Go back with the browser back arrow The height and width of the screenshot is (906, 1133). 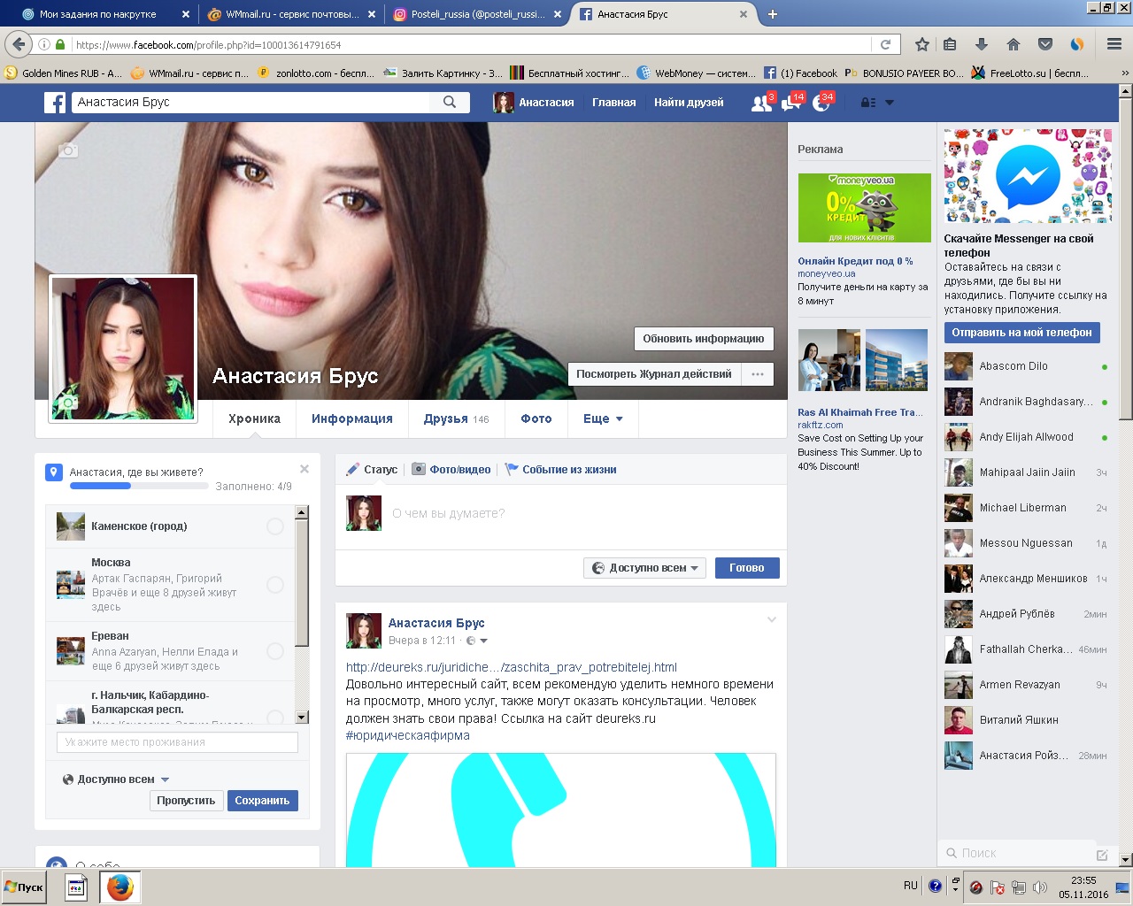[19, 44]
